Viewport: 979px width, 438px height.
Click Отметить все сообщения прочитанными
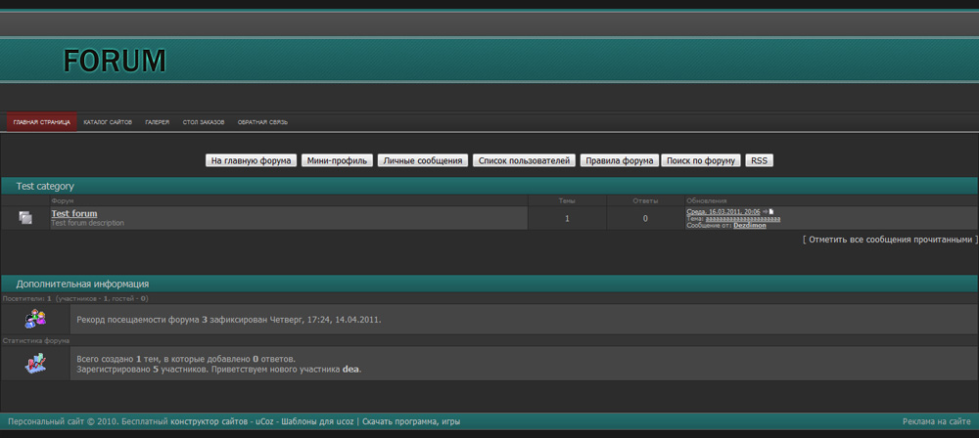[x=890, y=240]
